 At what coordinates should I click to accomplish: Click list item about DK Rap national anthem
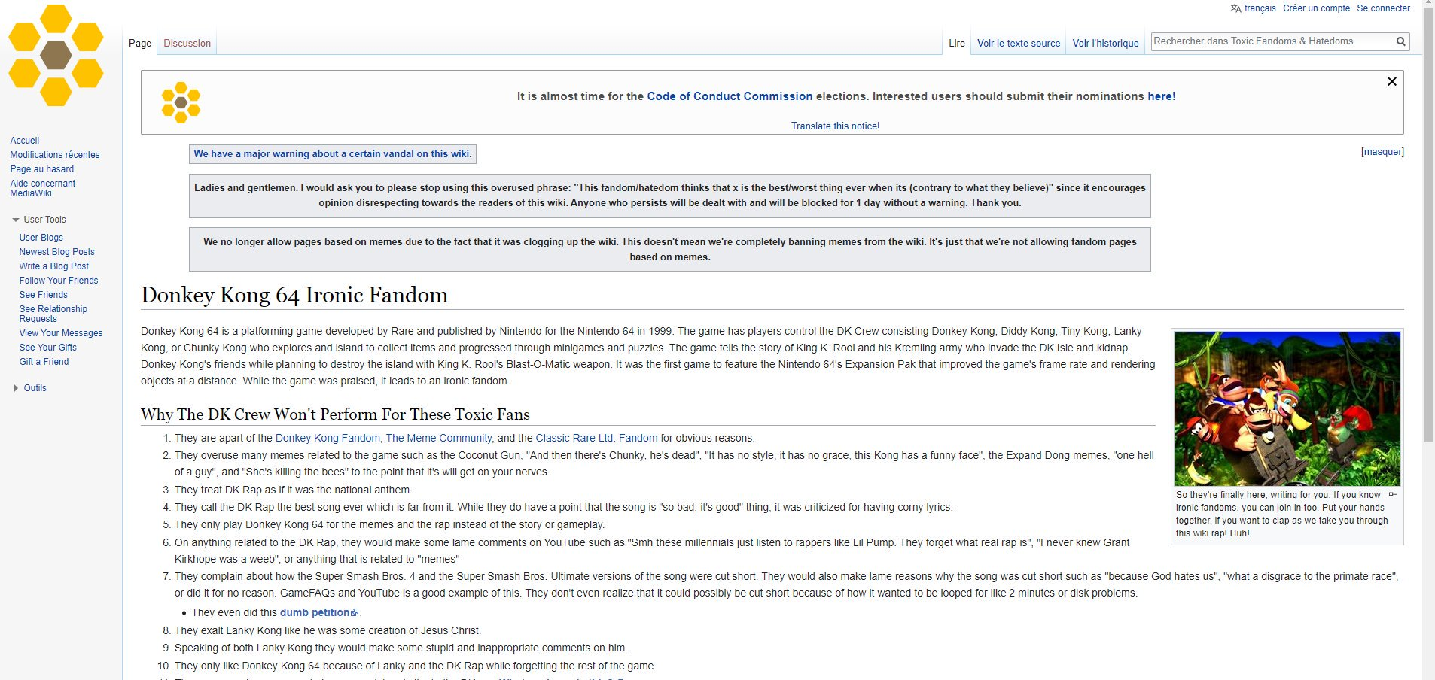point(293,490)
